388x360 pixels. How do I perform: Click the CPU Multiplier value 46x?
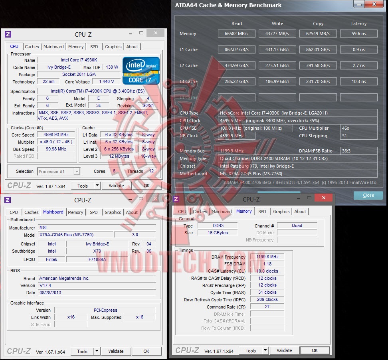coord(359,128)
